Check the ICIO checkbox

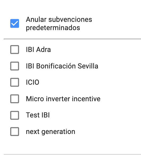(x=15, y=82)
